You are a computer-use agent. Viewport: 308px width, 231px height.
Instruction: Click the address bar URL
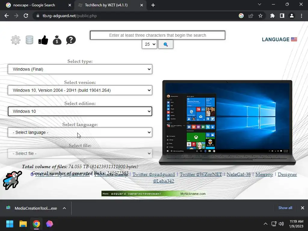click(70, 16)
